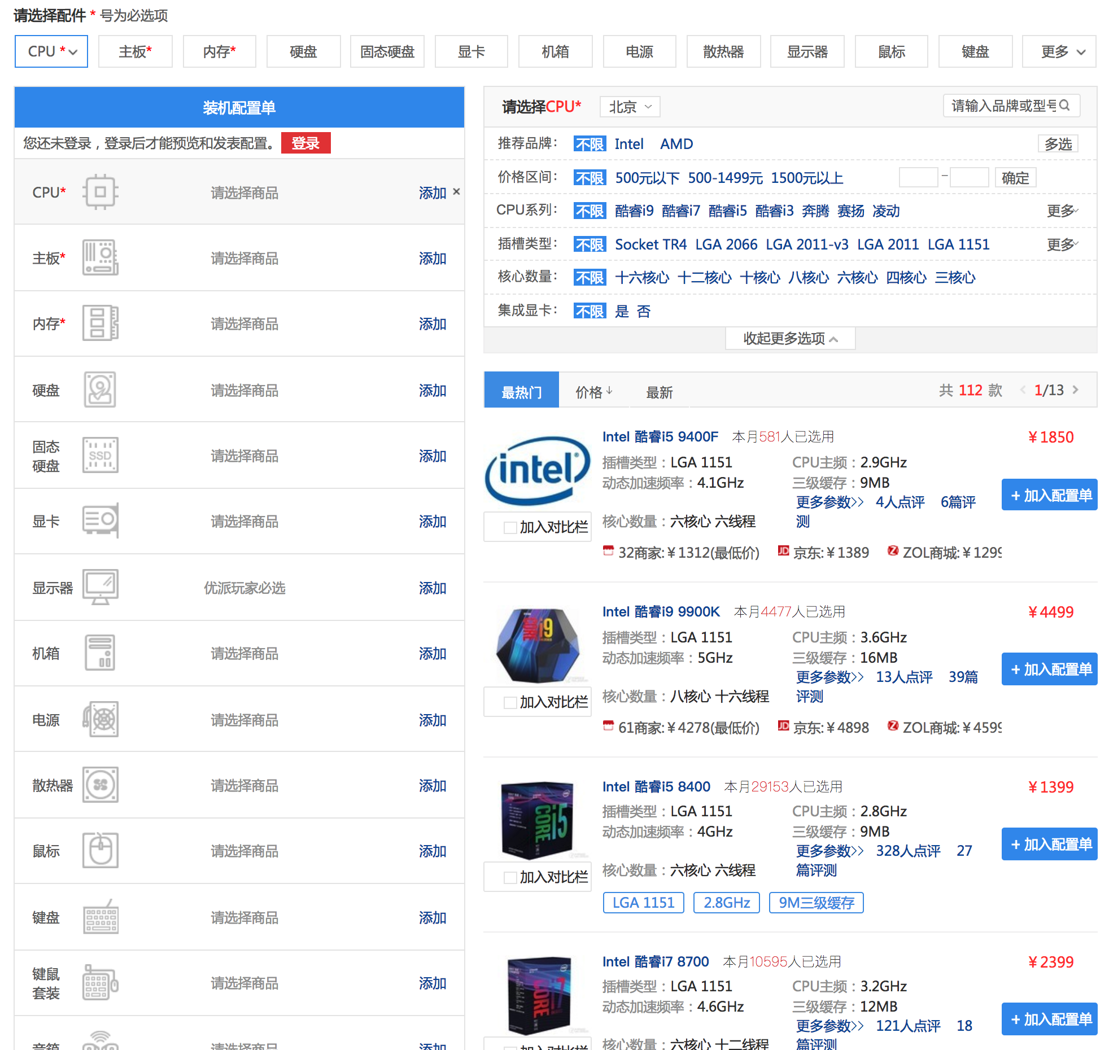Click the red 登录 button
Viewport: 1109px width, 1050px height.
pyautogui.click(x=305, y=143)
